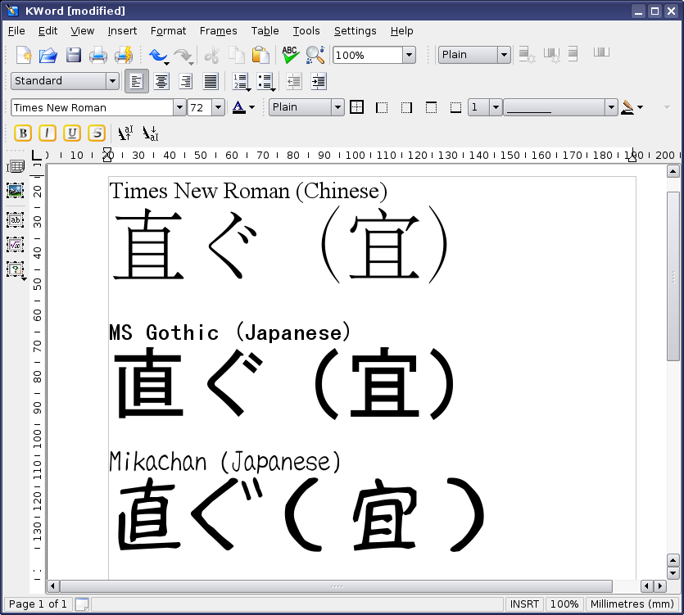Create a text frame with the ab icon
684x615 pixels.
click(15, 219)
